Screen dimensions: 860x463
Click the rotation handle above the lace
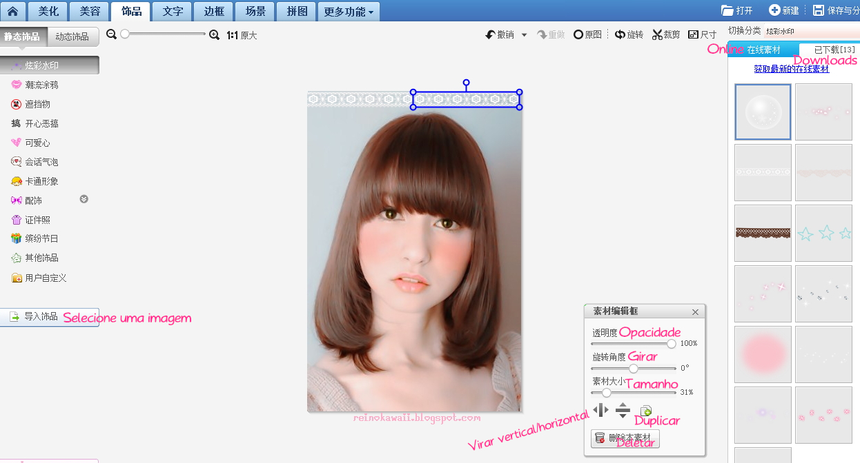(x=466, y=83)
